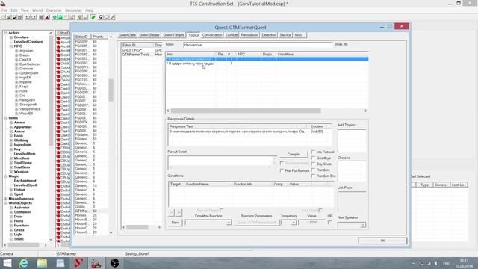Open the Gameplay menu
478x269 pixels.
click(x=73, y=10)
